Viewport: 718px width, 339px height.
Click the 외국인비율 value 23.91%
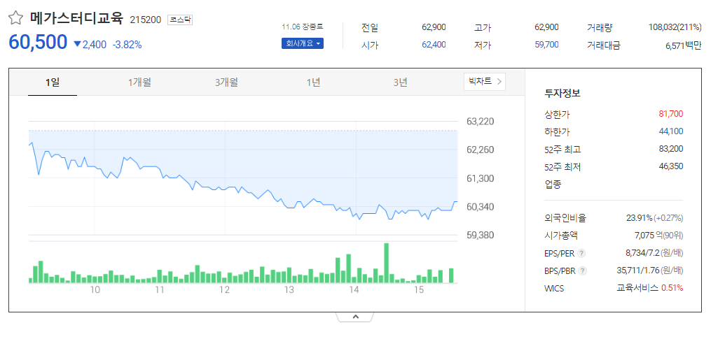coord(639,218)
